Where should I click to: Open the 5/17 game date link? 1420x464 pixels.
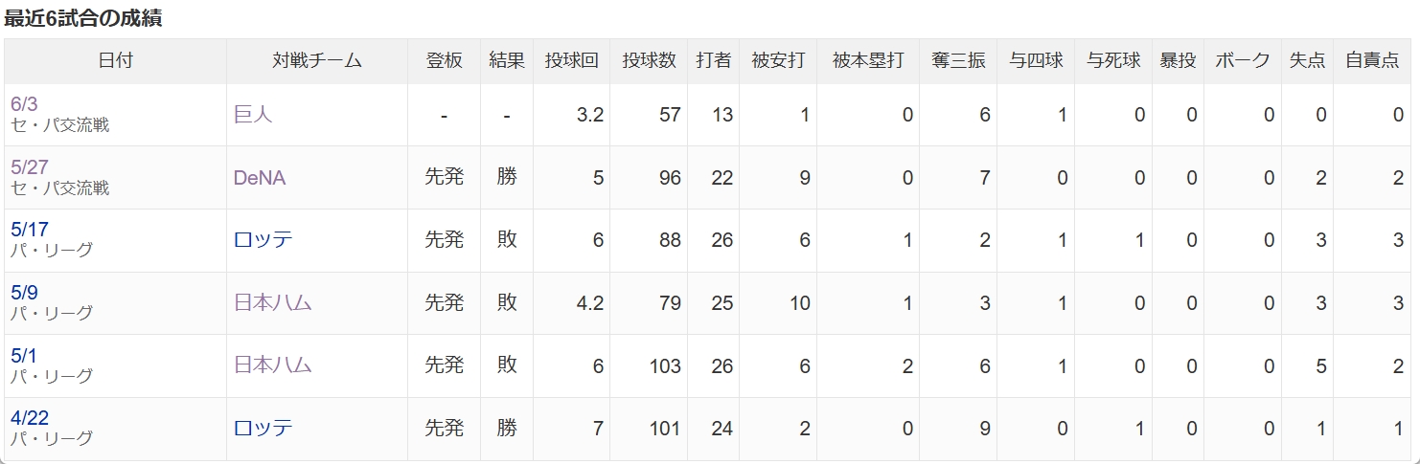[29, 230]
